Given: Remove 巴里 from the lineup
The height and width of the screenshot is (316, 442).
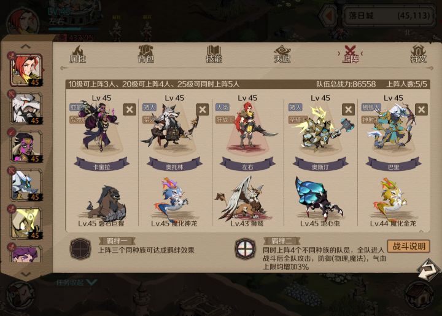Looking at the screenshot, I should point(421,109).
